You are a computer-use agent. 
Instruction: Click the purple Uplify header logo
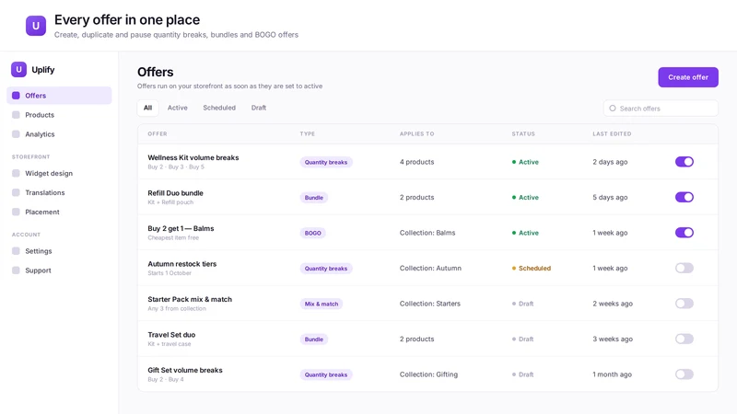tap(36, 26)
